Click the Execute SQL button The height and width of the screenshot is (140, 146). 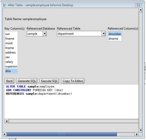[x=49, y=81]
